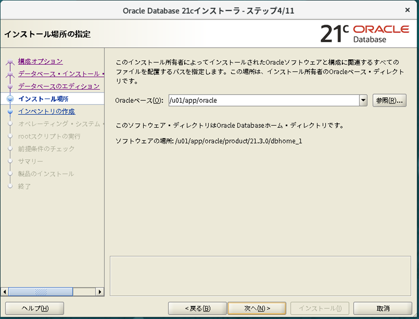The width and height of the screenshot is (419, 319).
Task: Click the step bullet beside インベントリの作成
Action: click(10, 111)
